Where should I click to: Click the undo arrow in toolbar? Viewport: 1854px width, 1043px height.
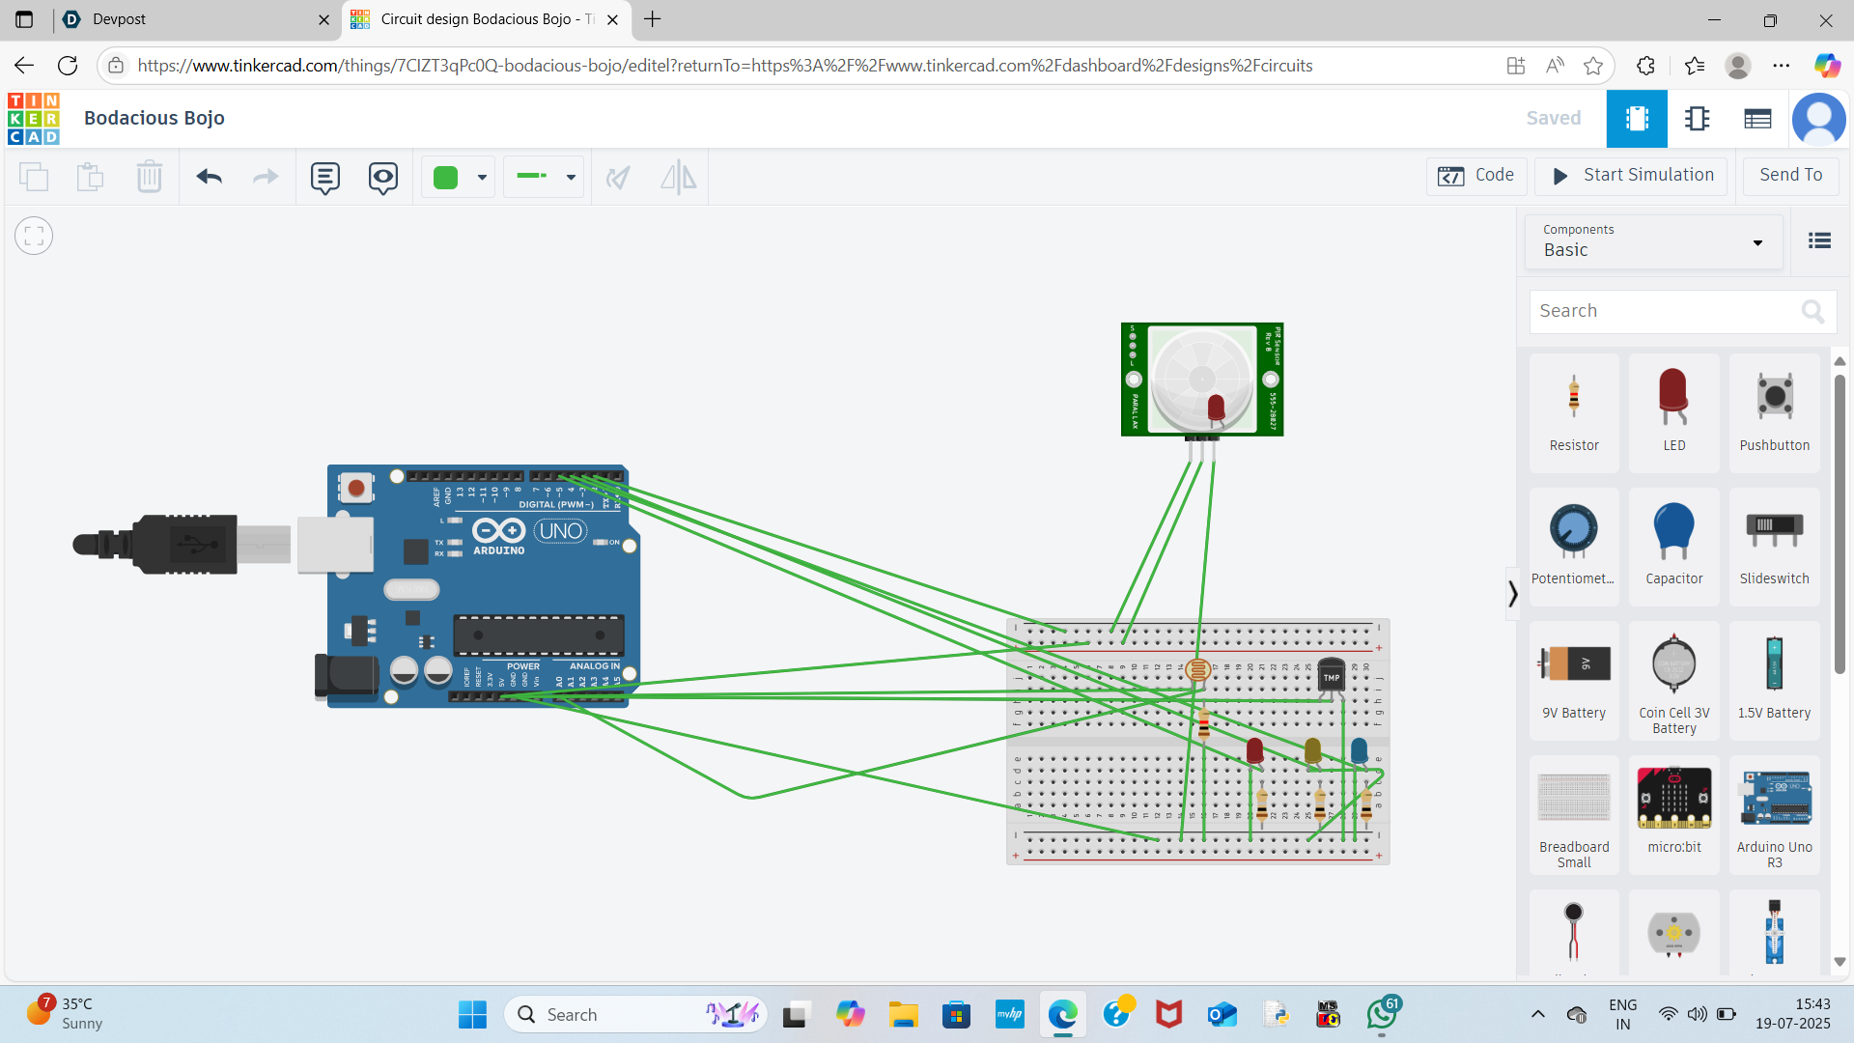(209, 177)
